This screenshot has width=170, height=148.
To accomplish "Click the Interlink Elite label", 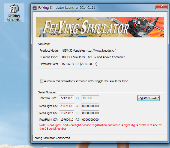I will (48, 98).
